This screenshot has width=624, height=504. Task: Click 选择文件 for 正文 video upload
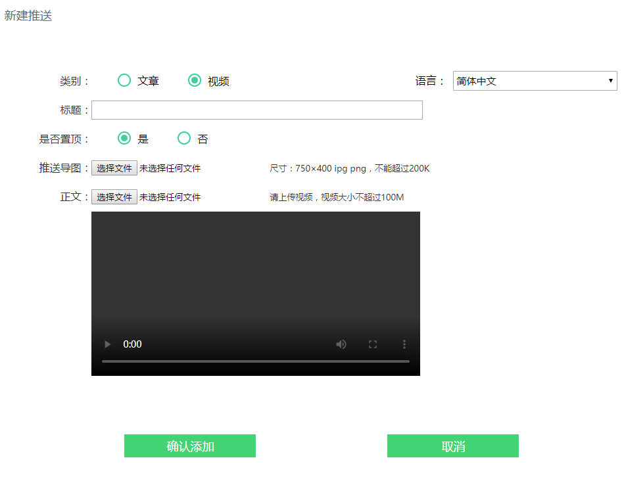pyautogui.click(x=114, y=196)
